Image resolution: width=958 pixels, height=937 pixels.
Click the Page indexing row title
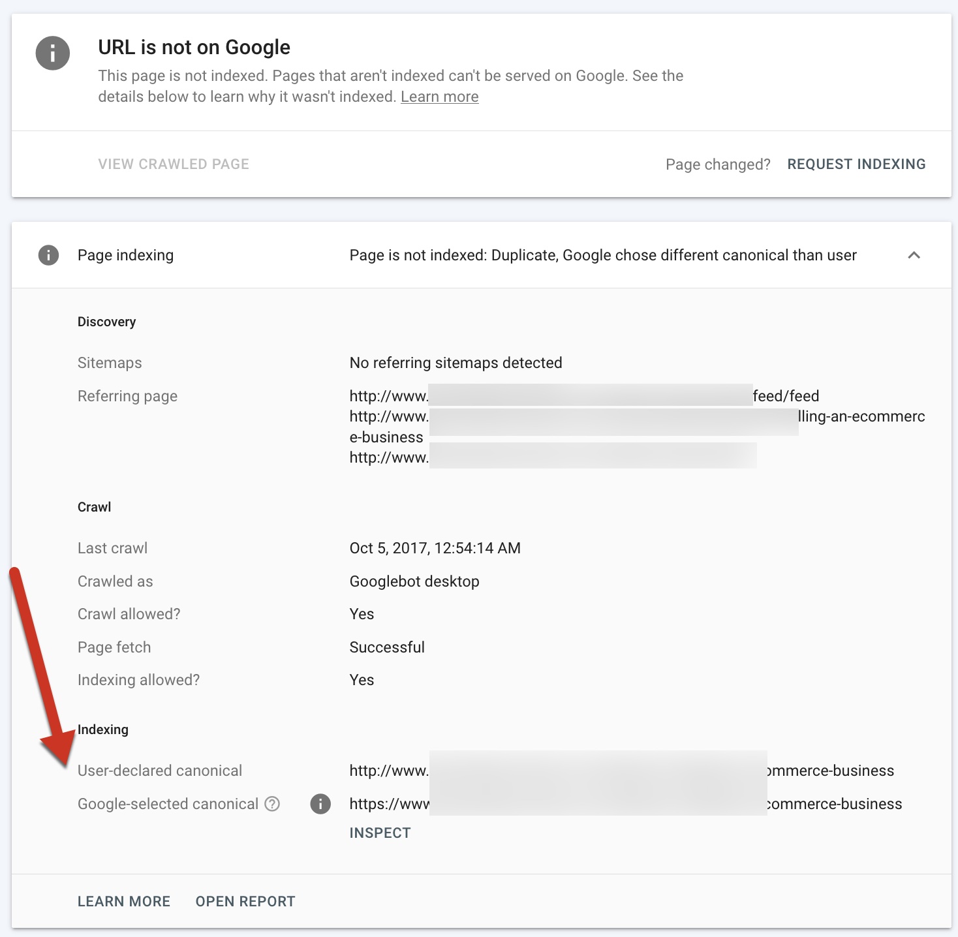125,255
